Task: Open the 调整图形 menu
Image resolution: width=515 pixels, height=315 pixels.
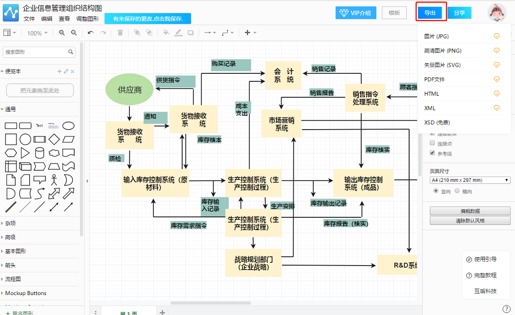Action: click(87, 19)
